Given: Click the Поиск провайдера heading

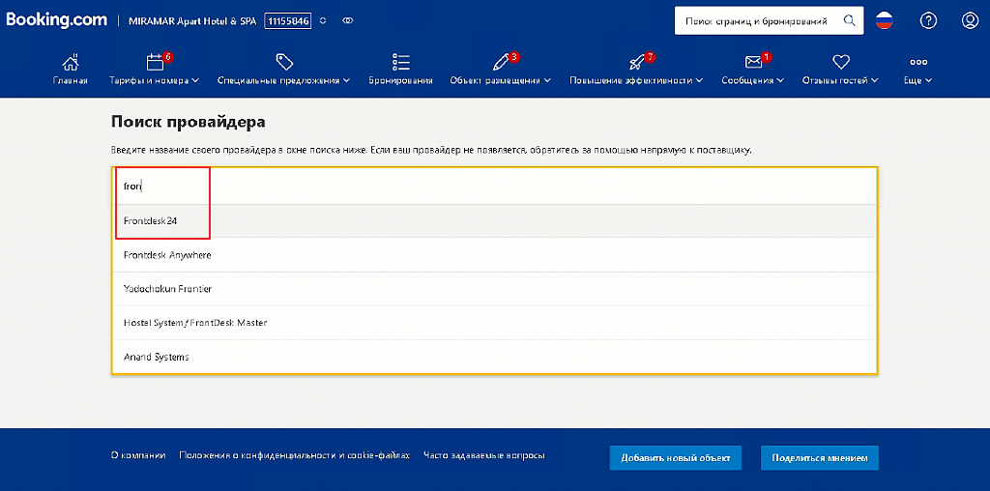Looking at the screenshot, I should [189, 122].
